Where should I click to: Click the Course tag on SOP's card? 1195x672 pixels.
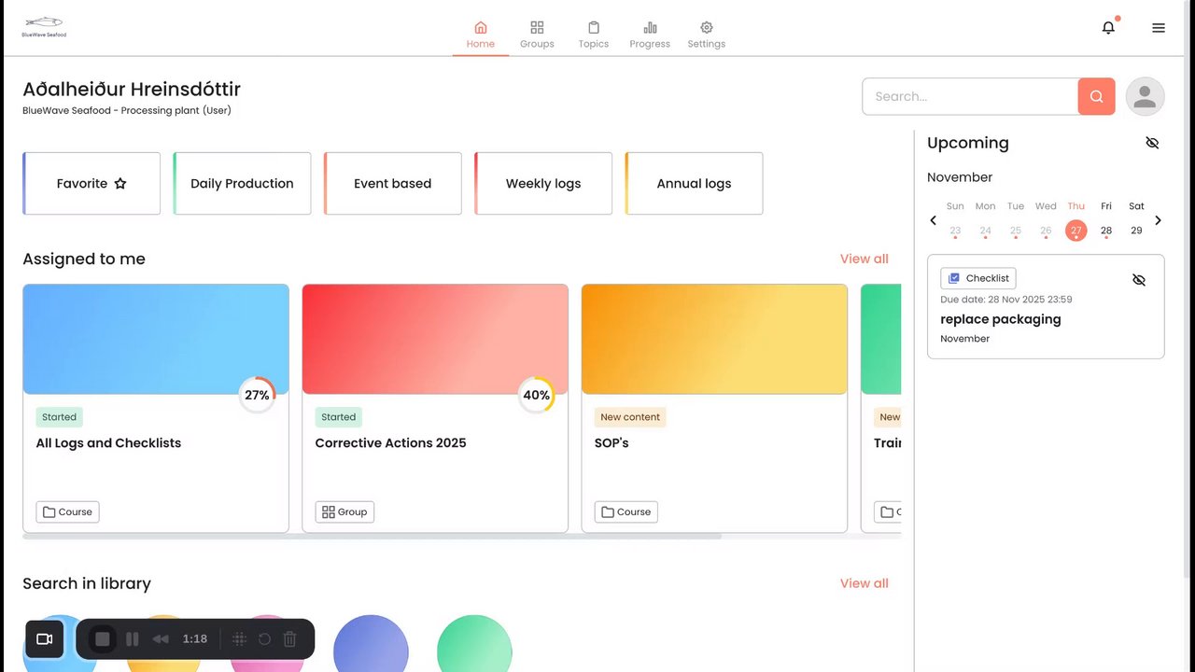[626, 511]
